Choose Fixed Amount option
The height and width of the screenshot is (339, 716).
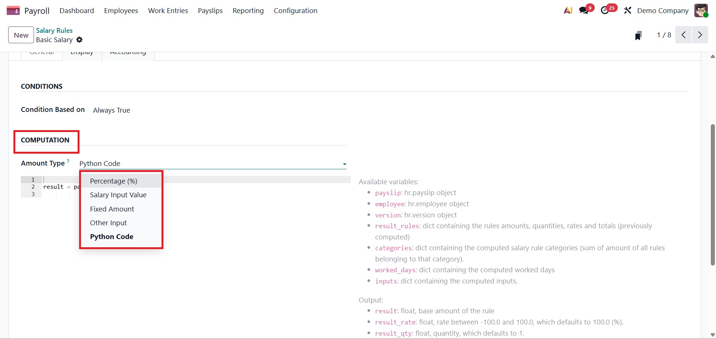[x=112, y=209]
